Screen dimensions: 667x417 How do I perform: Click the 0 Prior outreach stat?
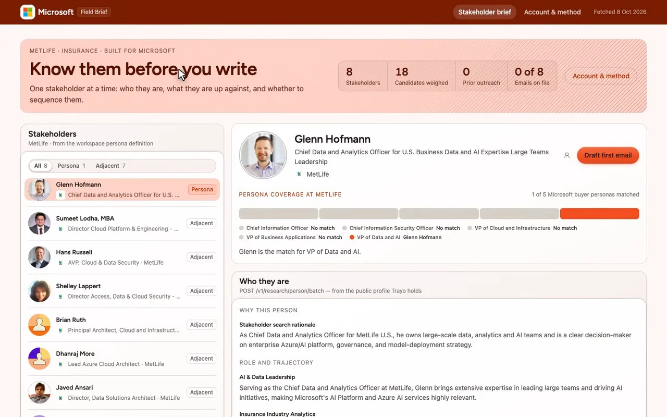pyautogui.click(x=481, y=76)
